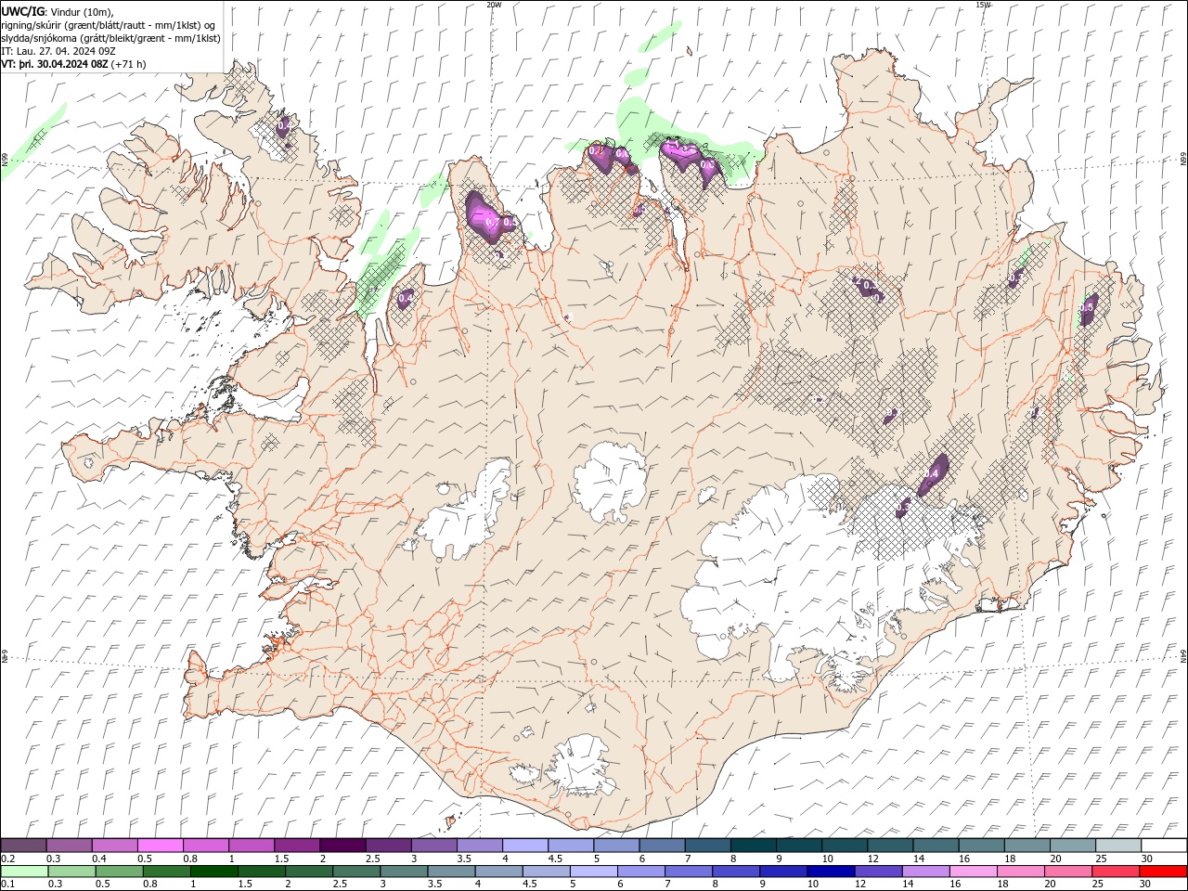Choose the 1.5 swatch in the rain legend
The width and height of the screenshot is (1188, 891).
(x=261, y=872)
